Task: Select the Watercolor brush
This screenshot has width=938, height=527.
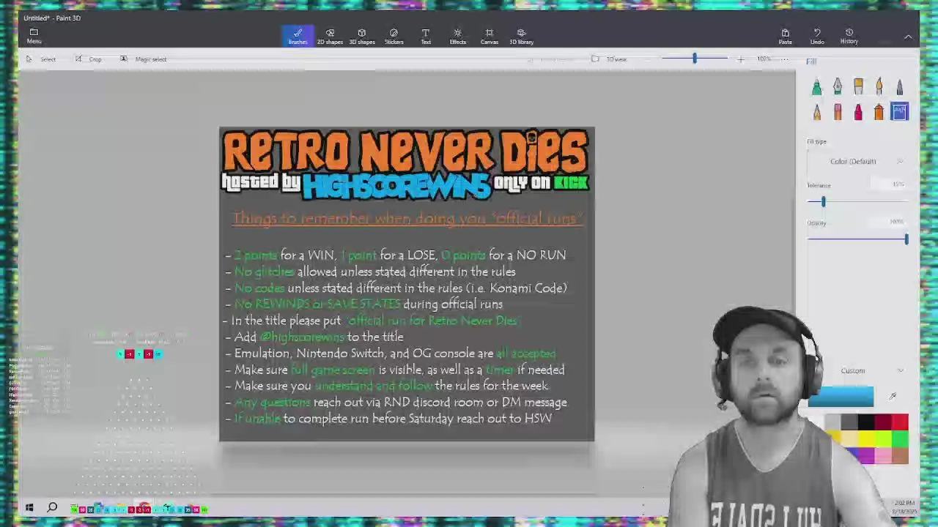Action: point(879,87)
